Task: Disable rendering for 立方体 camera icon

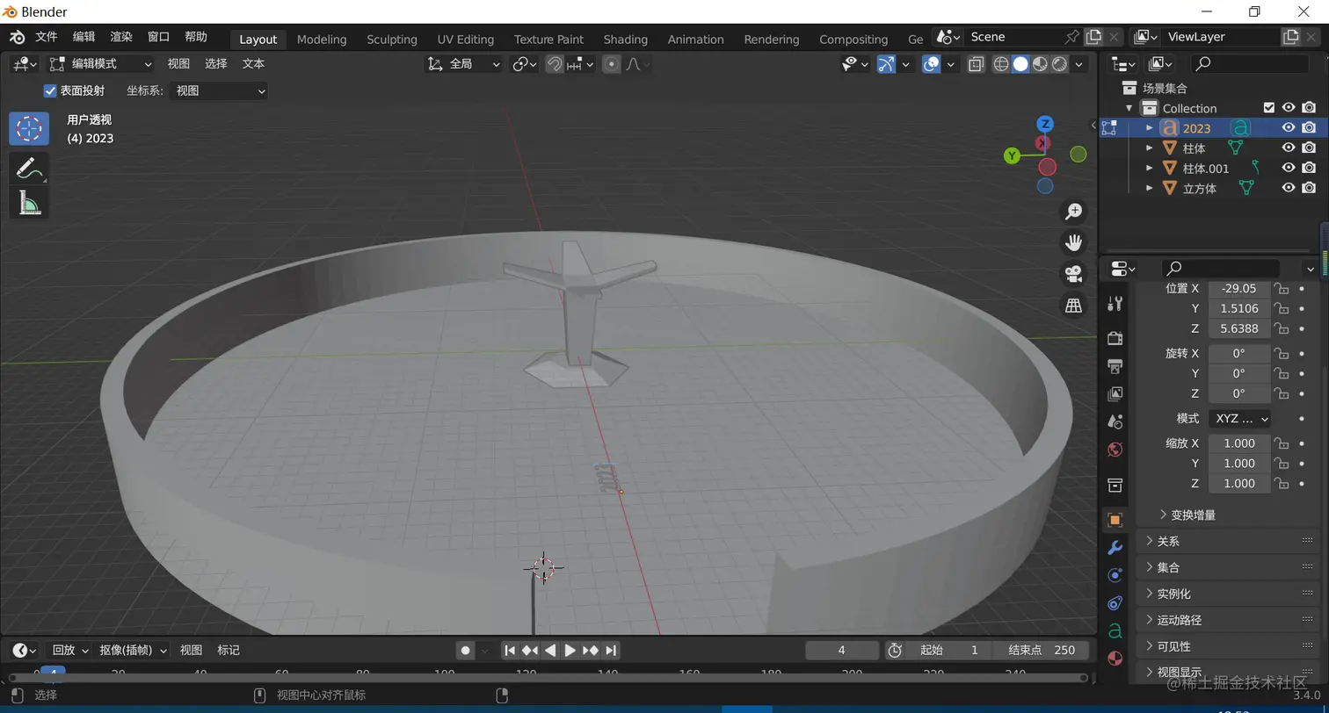Action: click(1309, 188)
